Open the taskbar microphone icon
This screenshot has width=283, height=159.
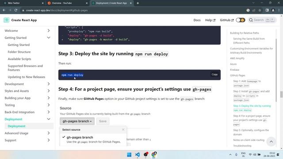click(x=236, y=155)
